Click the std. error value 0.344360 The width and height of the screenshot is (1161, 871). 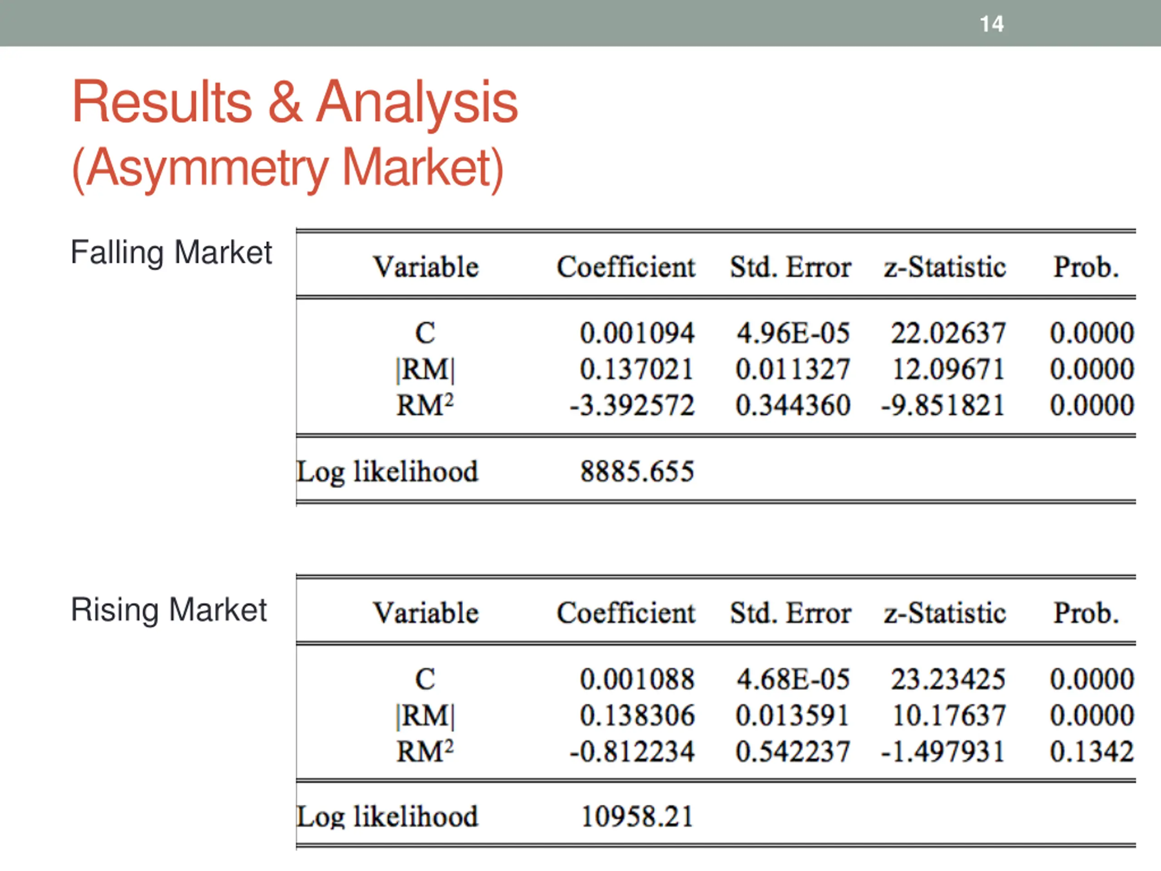tap(793, 405)
